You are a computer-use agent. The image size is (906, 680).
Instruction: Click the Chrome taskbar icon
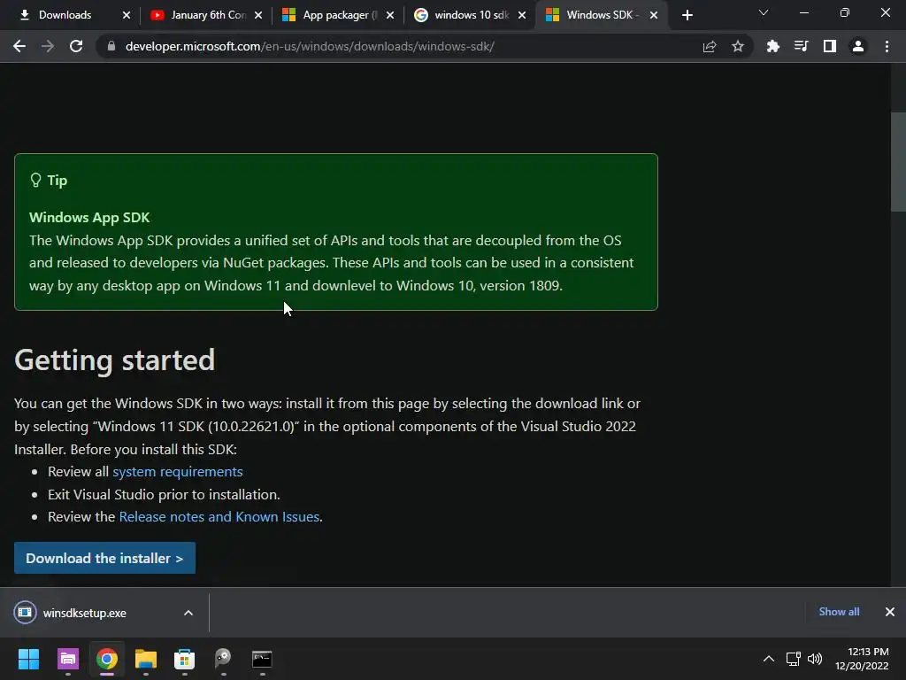[x=107, y=659]
